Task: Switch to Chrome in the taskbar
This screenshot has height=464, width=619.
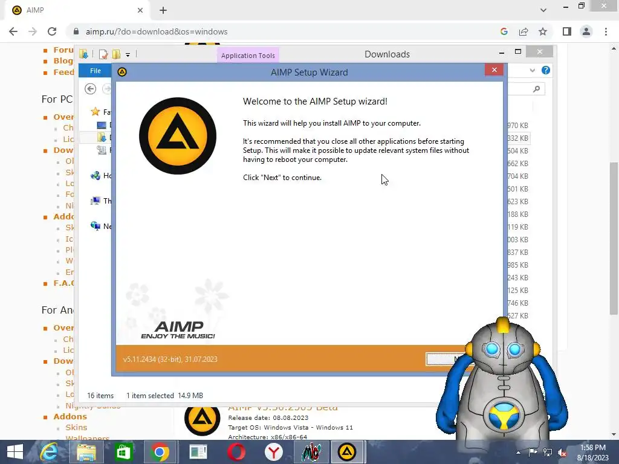Action: pyautogui.click(x=160, y=452)
